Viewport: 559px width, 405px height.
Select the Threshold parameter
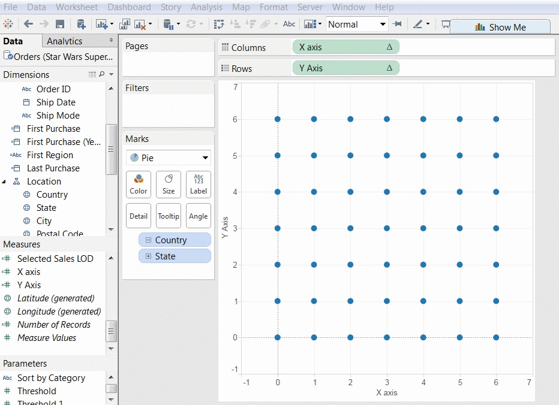point(37,391)
